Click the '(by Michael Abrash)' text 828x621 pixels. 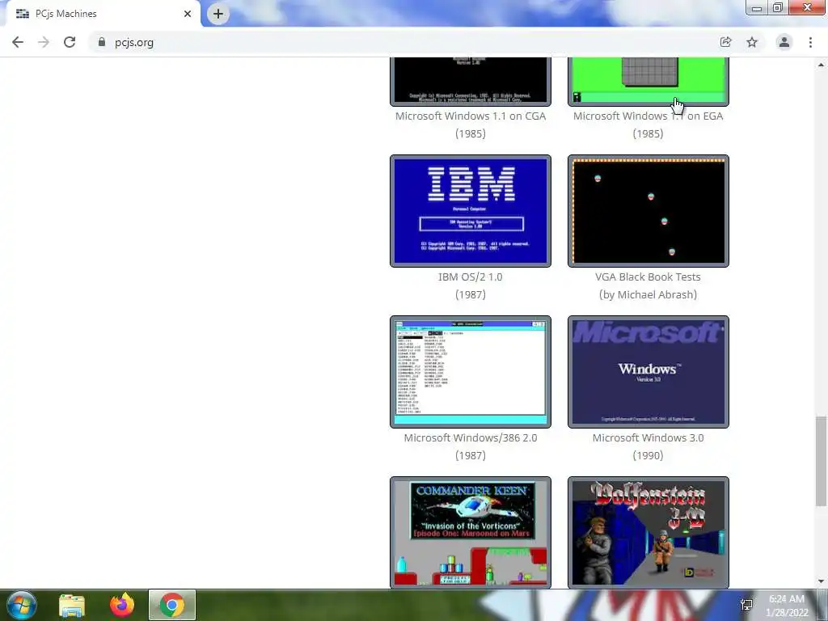(x=648, y=294)
